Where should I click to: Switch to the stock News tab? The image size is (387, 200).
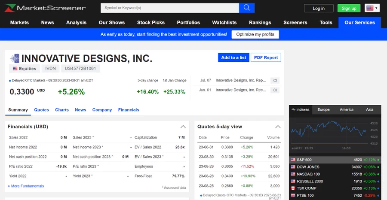point(80,110)
